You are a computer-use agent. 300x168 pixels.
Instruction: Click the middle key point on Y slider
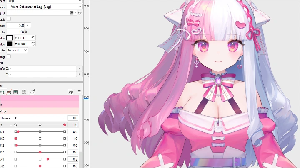click(40, 125)
